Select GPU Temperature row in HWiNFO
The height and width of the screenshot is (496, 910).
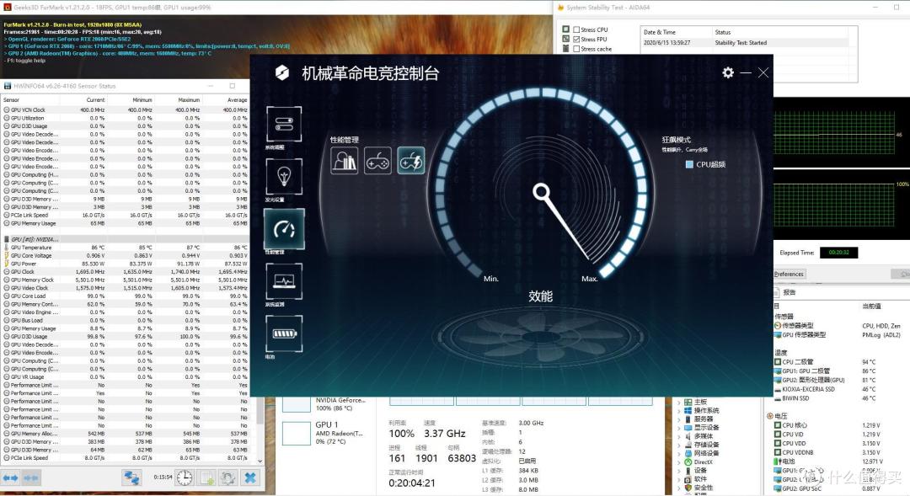(x=126, y=248)
